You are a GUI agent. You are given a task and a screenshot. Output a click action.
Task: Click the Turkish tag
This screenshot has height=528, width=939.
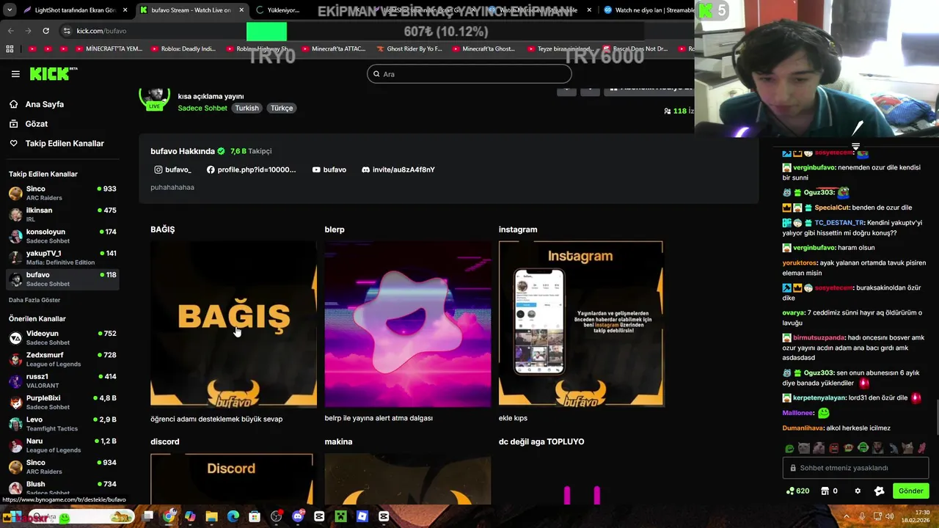(246, 108)
